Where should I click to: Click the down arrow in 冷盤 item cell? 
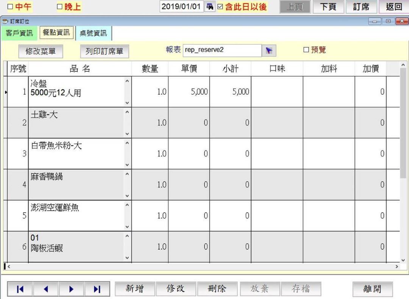[x=127, y=103]
